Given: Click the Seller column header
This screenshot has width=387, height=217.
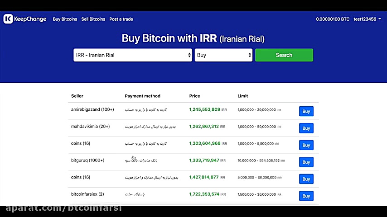Looking at the screenshot, I should pos(77,96).
